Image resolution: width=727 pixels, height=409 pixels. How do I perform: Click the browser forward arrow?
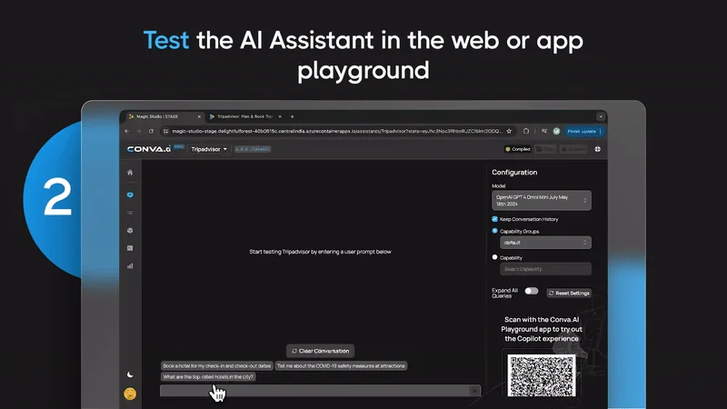[x=139, y=131]
